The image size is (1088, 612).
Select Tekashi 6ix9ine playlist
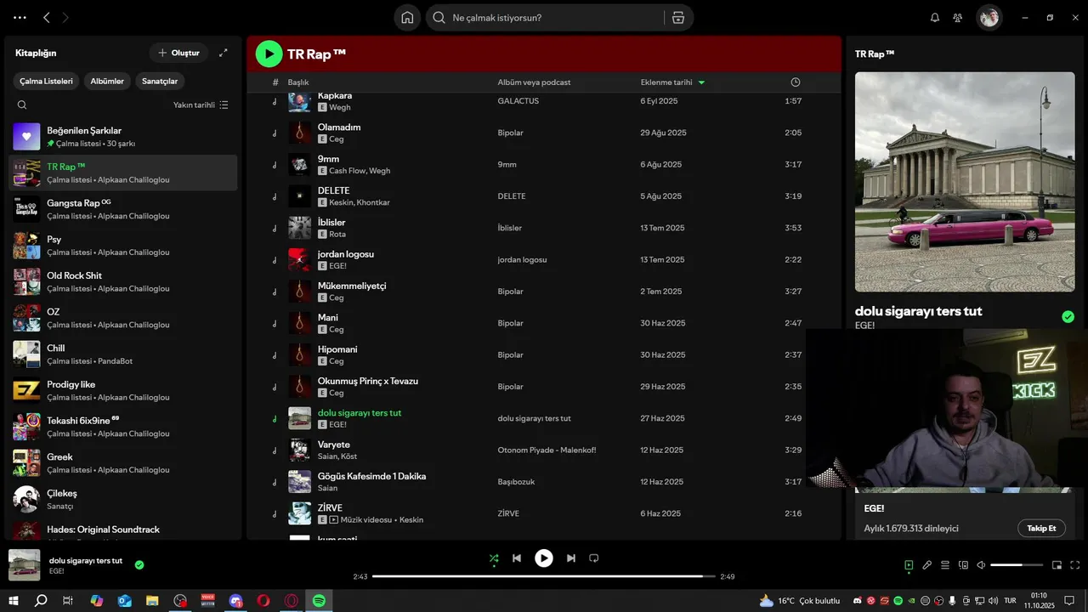tap(123, 427)
